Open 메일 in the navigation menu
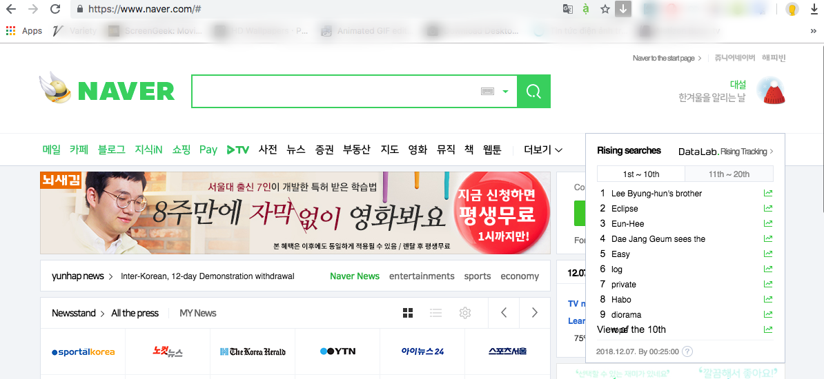The height and width of the screenshot is (379, 824). (x=52, y=150)
